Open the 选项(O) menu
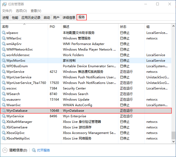Viewport: 176px width, 157px height. click(x=21, y=11)
